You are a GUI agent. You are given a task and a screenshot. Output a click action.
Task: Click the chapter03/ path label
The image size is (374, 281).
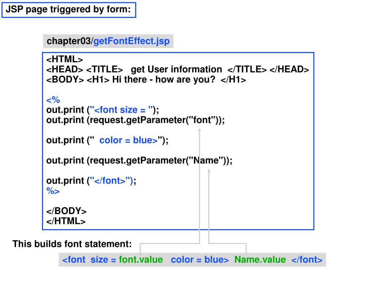tap(70, 41)
